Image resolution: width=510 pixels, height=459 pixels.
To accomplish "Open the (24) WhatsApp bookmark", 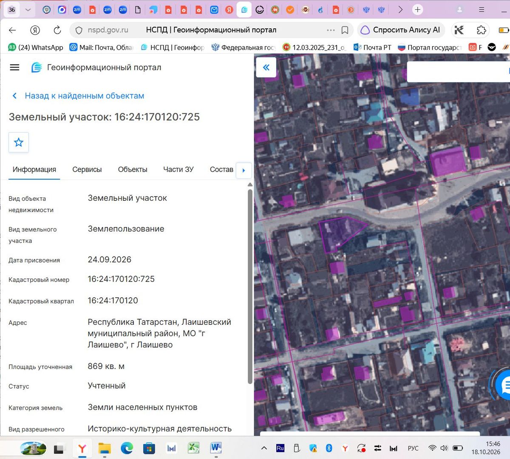I will [x=36, y=47].
